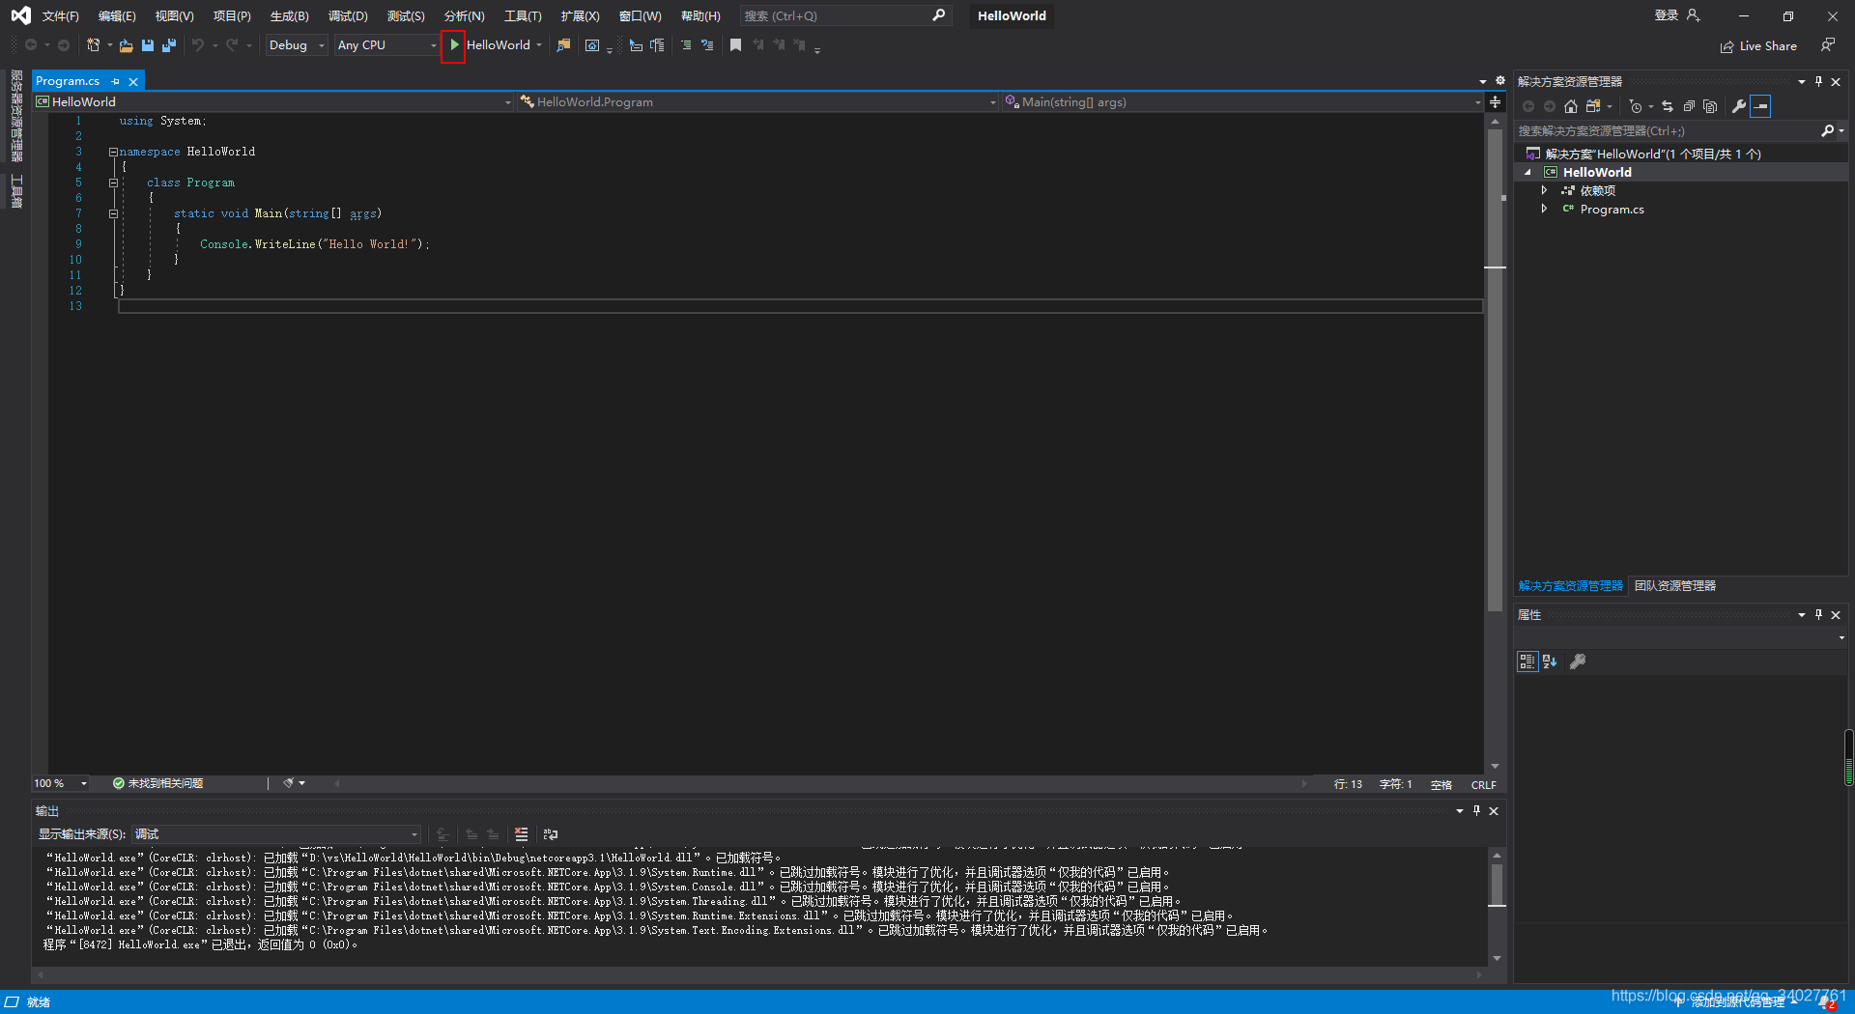1855x1014 pixels.
Task: Close the Program.cs tab
Action: click(x=133, y=82)
